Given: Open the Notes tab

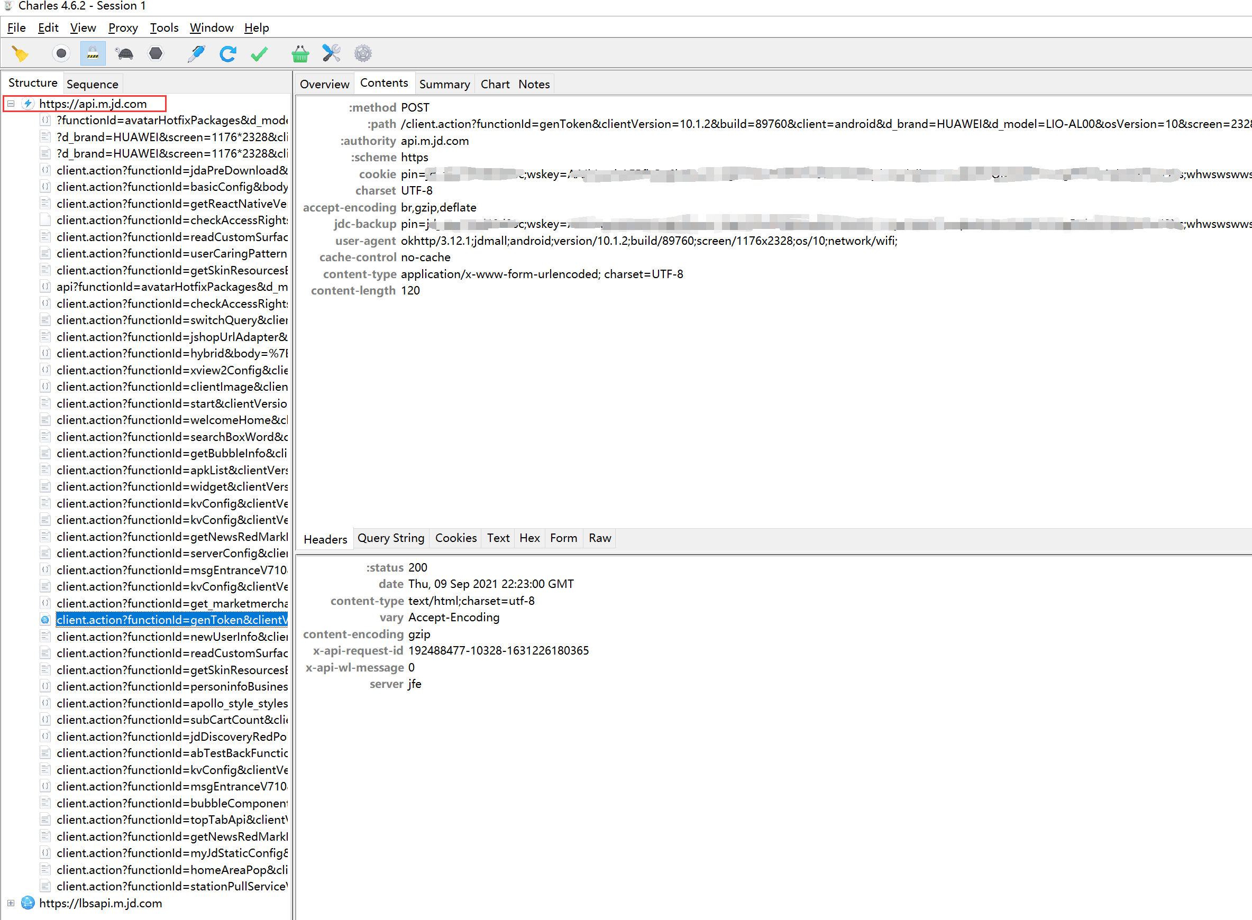Looking at the screenshot, I should coord(534,84).
